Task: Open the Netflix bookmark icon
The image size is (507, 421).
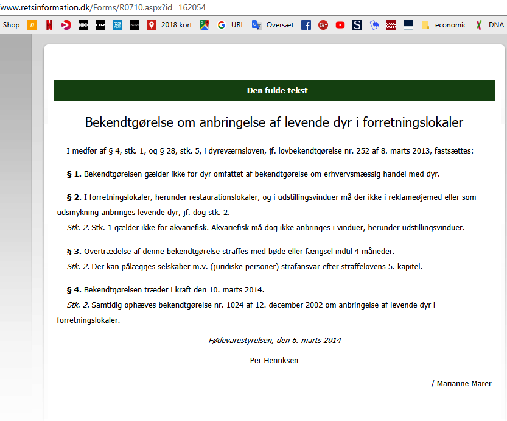Action: click(x=49, y=25)
